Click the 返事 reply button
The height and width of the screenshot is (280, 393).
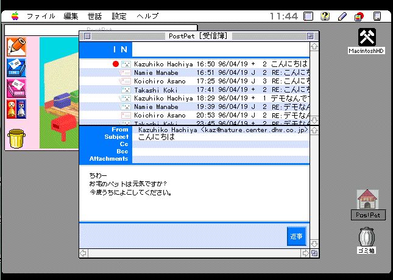pos(297,236)
